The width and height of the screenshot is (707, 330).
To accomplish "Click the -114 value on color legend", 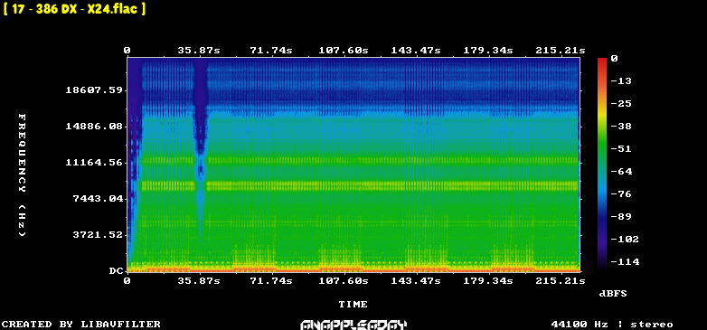I will point(625,261).
